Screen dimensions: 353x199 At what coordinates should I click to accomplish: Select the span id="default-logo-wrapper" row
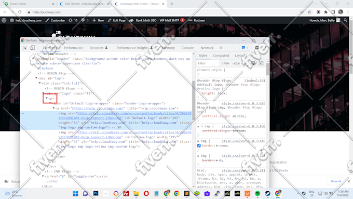[108, 103]
